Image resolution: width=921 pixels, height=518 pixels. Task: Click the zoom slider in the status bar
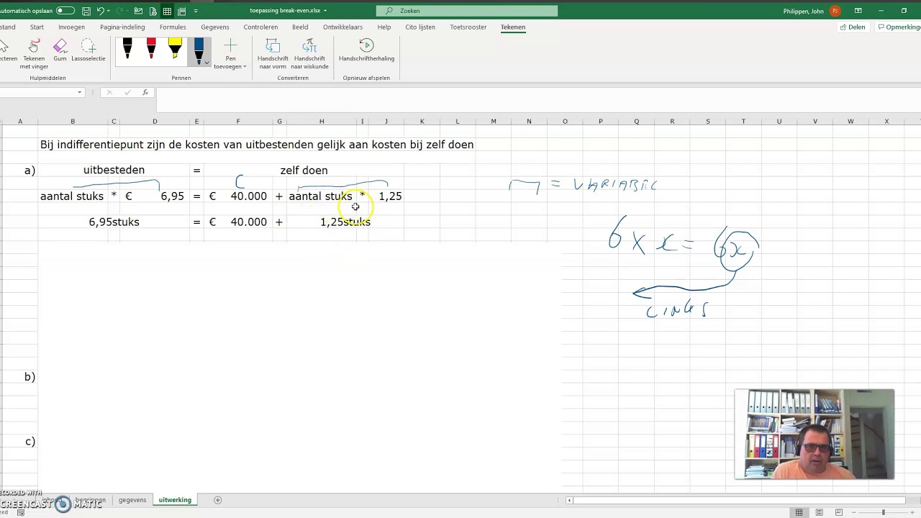coord(883,512)
